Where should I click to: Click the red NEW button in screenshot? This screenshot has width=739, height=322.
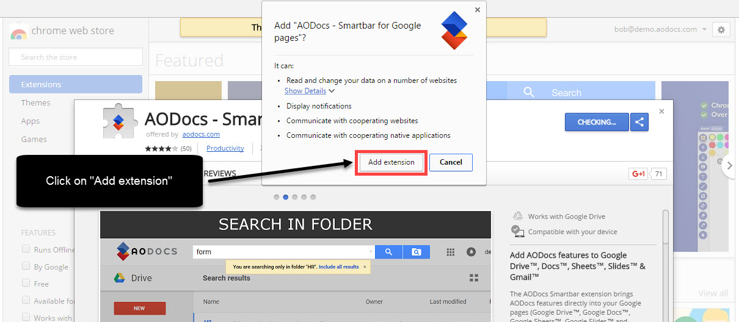tap(139, 308)
